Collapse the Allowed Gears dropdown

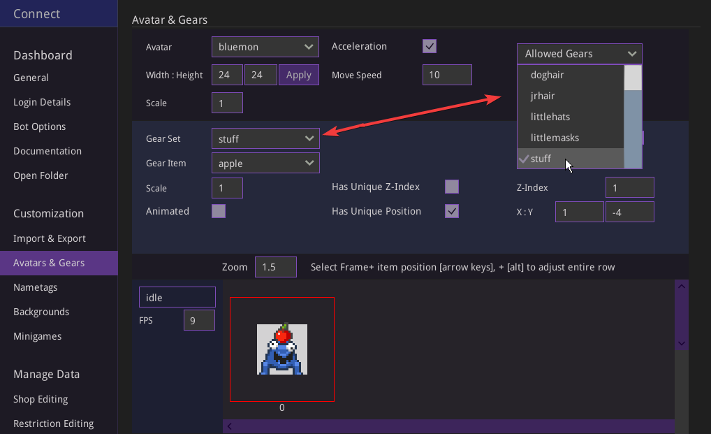point(580,54)
